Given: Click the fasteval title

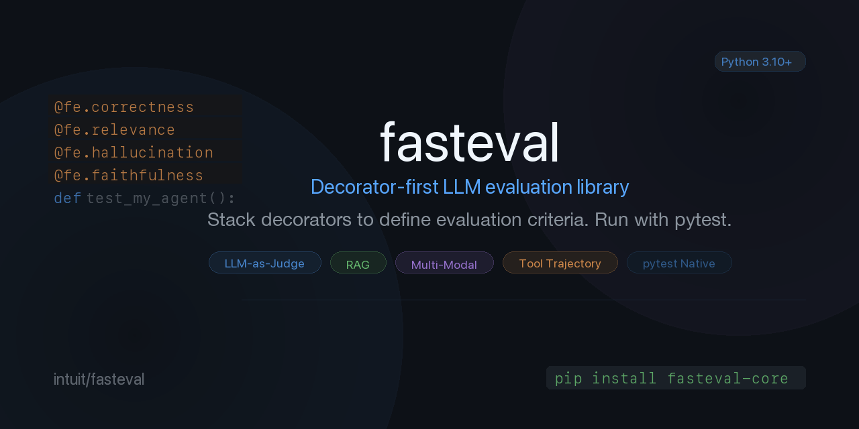Looking at the screenshot, I should click(469, 142).
